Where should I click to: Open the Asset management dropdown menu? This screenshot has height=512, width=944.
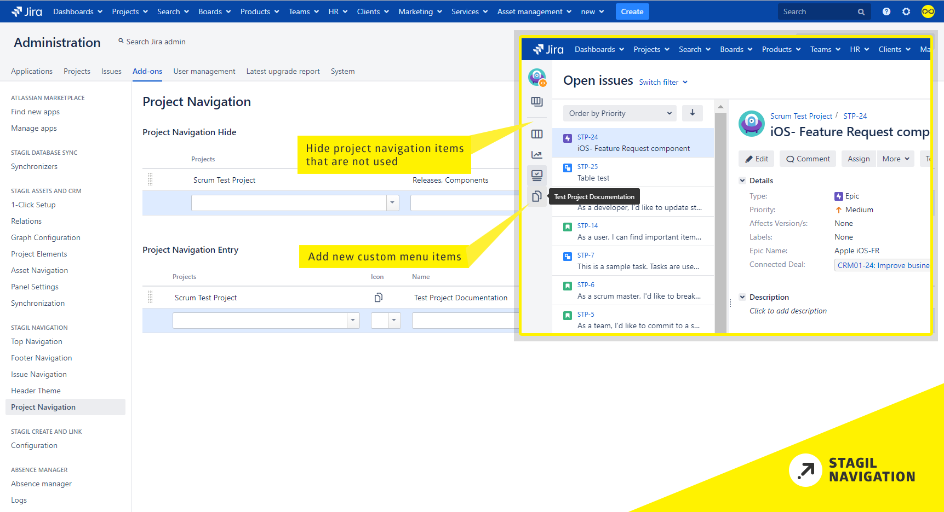pyautogui.click(x=534, y=11)
